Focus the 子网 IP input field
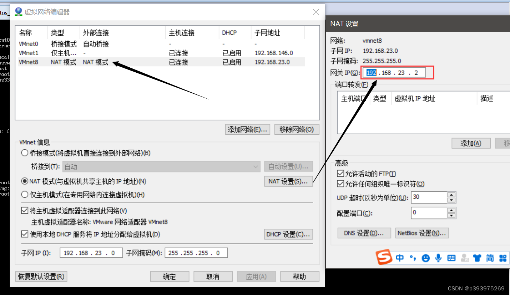Screen dimensions: 510x295 tap(91, 253)
